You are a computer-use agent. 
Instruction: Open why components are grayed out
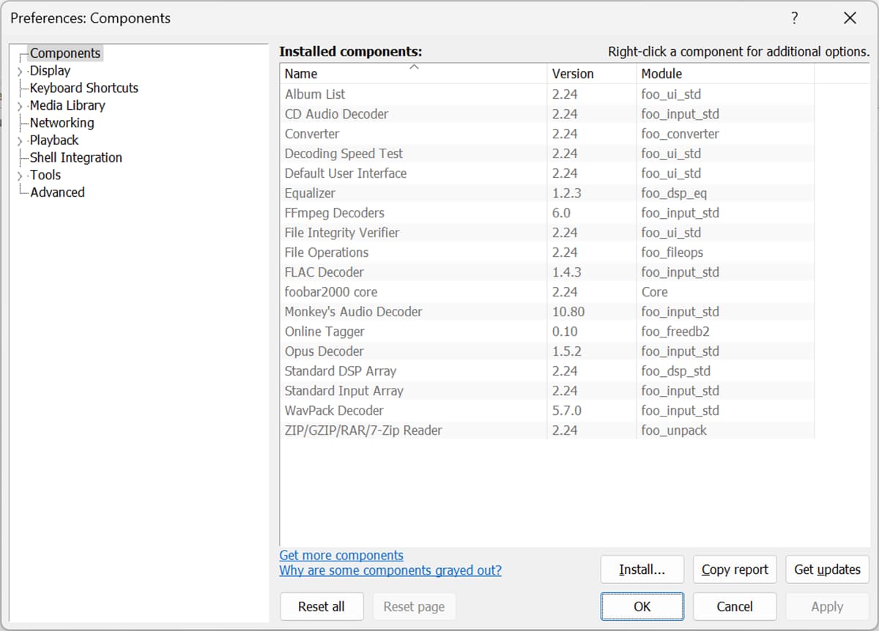tap(390, 570)
